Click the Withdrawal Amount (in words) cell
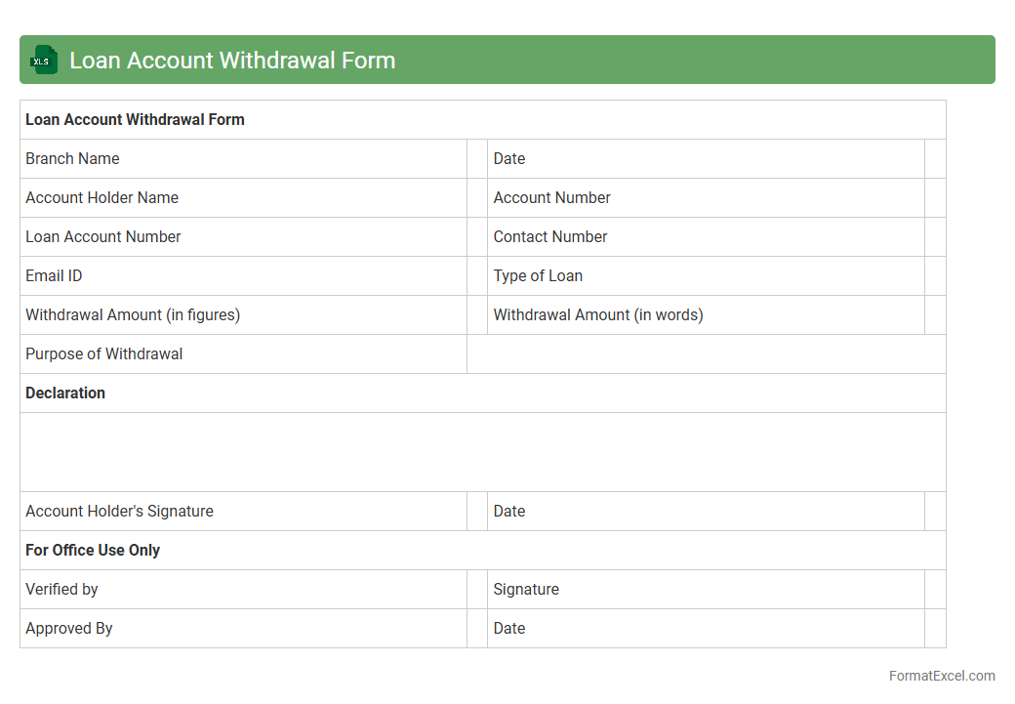This screenshot has width=1015, height=704. point(705,315)
